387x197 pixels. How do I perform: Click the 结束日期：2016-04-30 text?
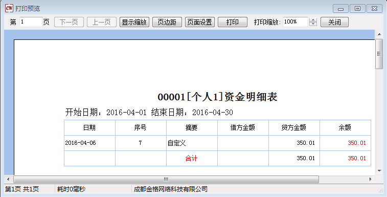(x=192, y=113)
